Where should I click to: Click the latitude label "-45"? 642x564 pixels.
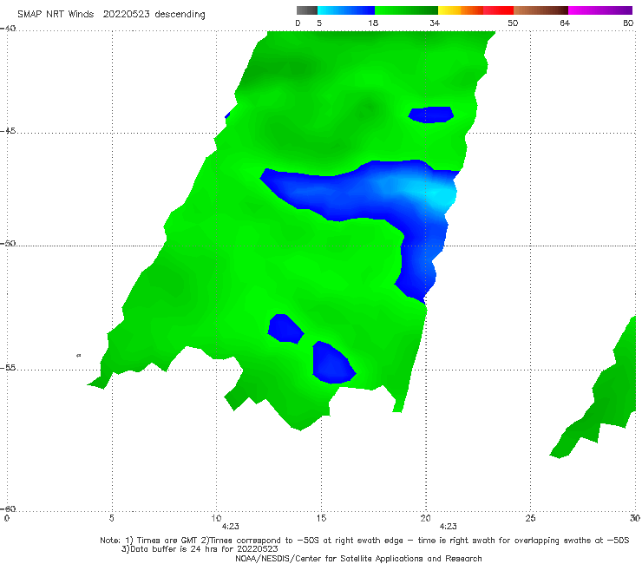[x=9, y=131]
